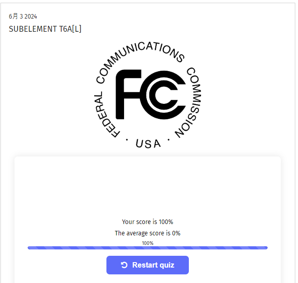Screen dimensions: 298x283
Task: Click the circular restart arrow icon
Action: pos(124,265)
